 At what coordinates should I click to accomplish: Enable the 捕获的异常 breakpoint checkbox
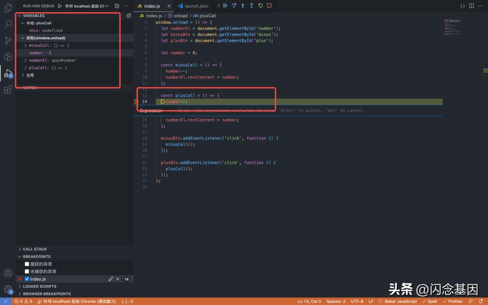tap(27, 264)
